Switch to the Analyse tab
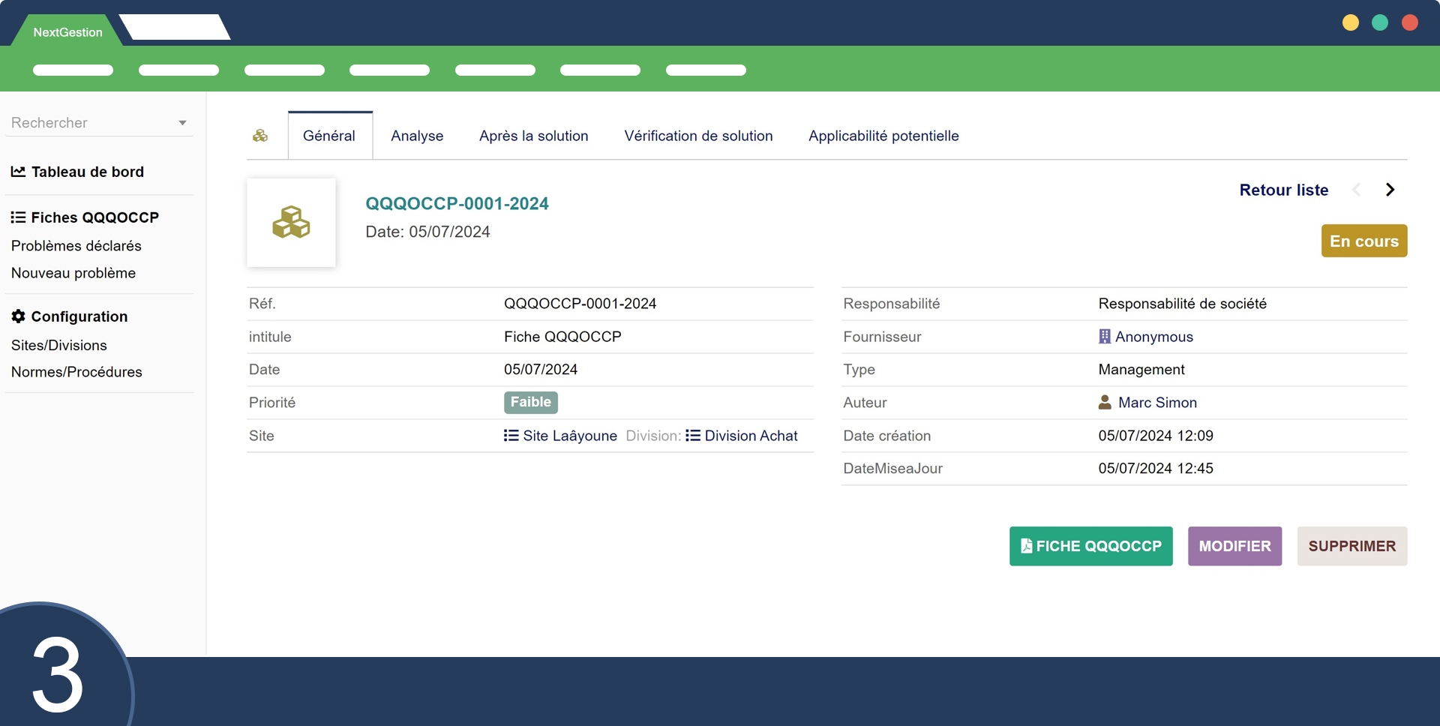The height and width of the screenshot is (726, 1440). (417, 136)
